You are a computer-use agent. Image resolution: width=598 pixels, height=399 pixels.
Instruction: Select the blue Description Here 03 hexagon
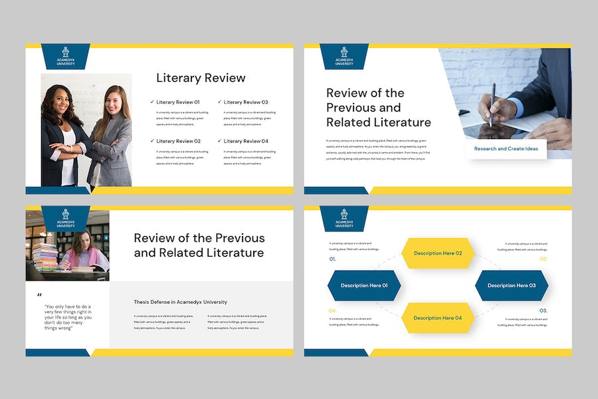coord(511,285)
